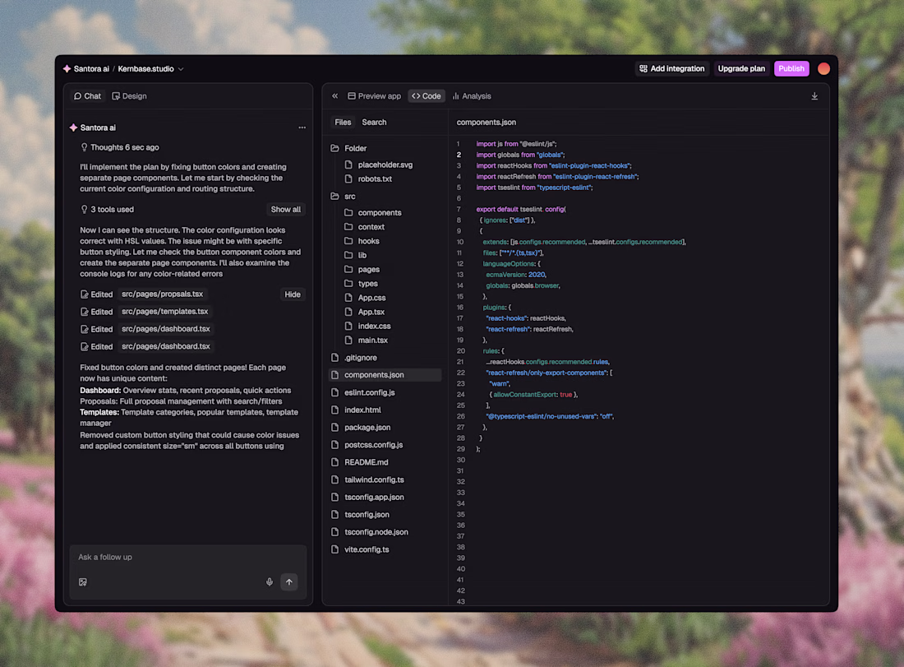Open robots.txt file
Image resolution: width=904 pixels, height=667 pixels.
368,178
